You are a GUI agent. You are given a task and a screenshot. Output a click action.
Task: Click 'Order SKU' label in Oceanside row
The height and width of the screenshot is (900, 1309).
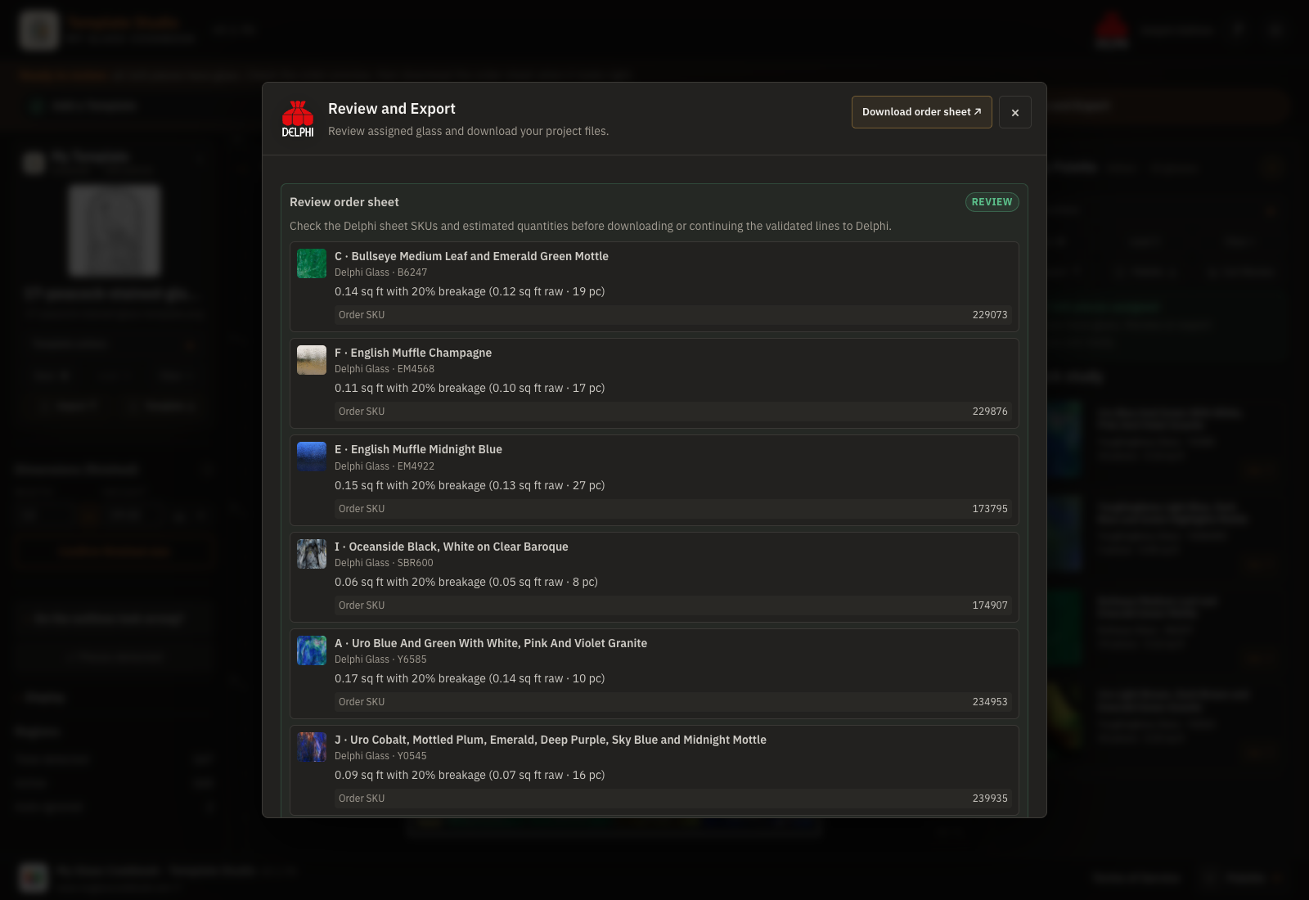(x=362, y=605)
